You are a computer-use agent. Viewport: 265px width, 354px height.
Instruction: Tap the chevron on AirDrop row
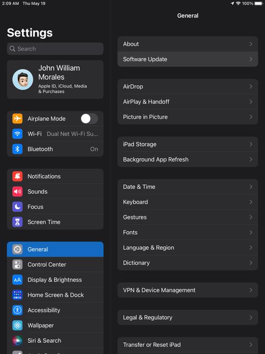251,86
